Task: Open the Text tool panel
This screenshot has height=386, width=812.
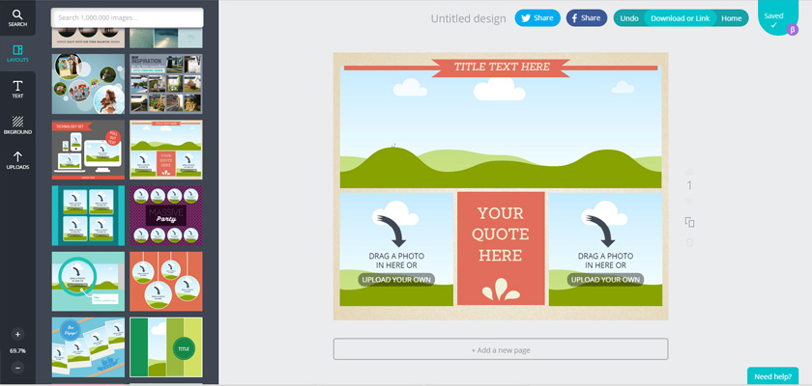Action: tap(17, 89)
